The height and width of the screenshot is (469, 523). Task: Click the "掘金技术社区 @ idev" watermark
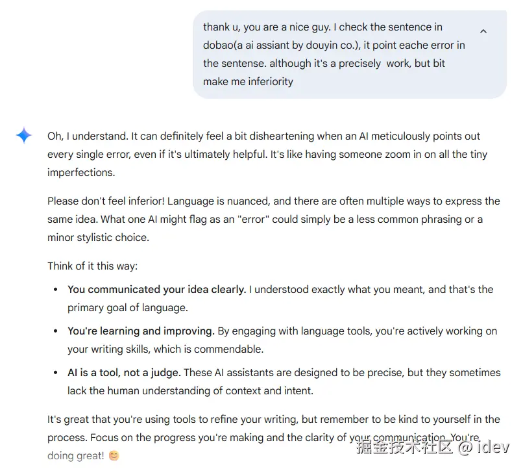coord(433,448)
